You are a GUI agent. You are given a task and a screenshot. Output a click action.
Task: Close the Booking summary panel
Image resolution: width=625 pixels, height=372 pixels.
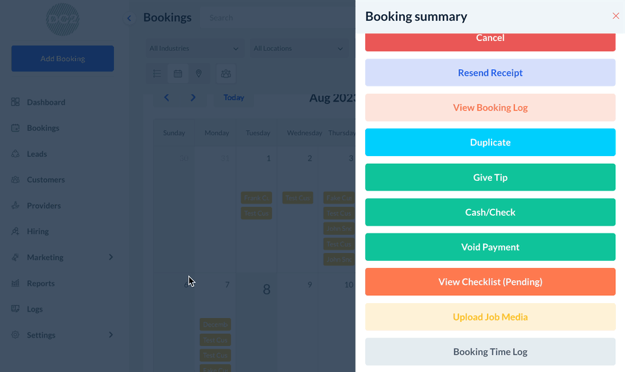[x=615, y=16]
